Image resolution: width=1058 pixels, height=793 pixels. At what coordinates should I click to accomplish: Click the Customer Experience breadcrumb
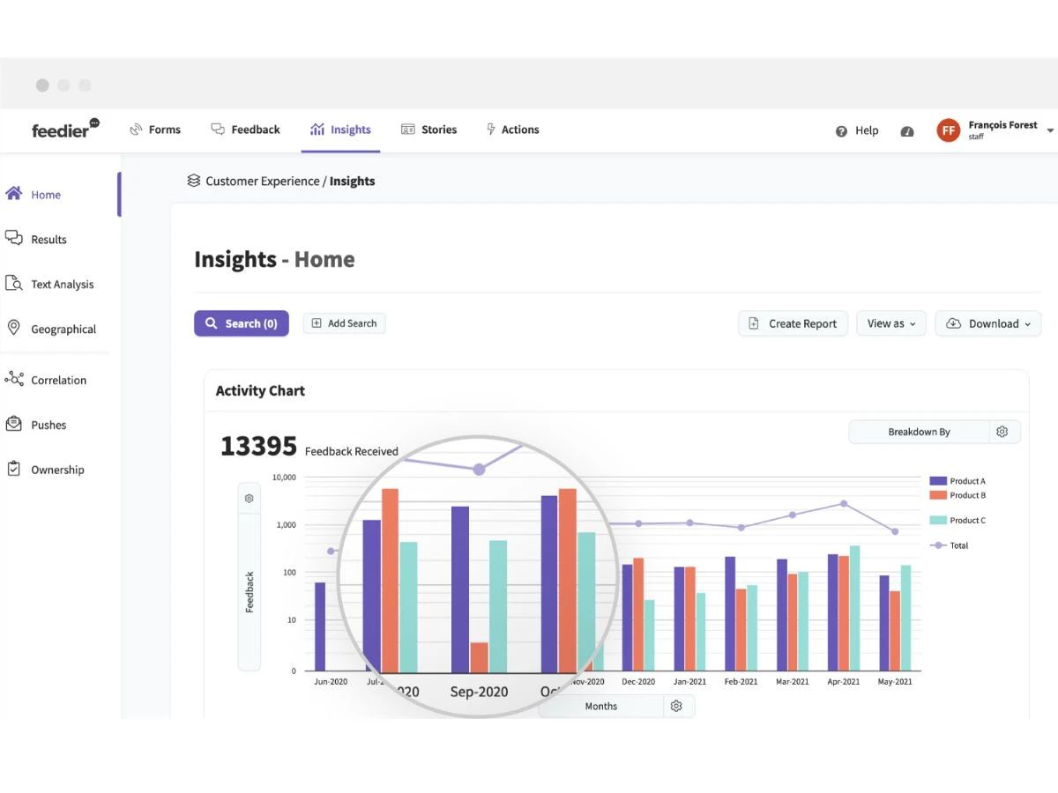263,181
